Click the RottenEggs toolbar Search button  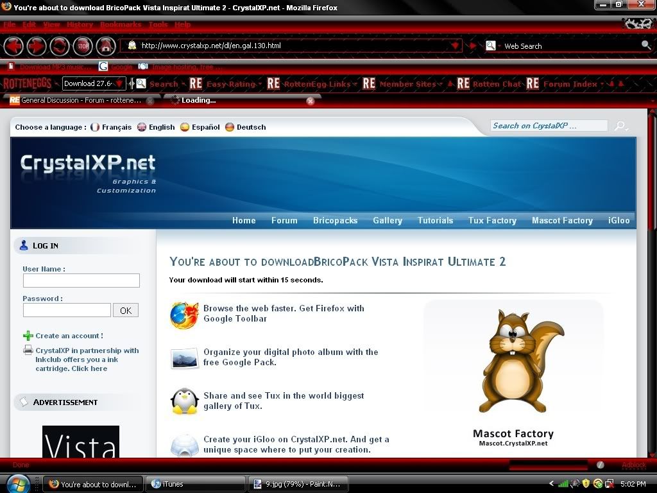[157, 84]
